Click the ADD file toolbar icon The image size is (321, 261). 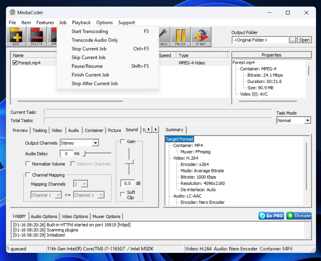point(16,37)
